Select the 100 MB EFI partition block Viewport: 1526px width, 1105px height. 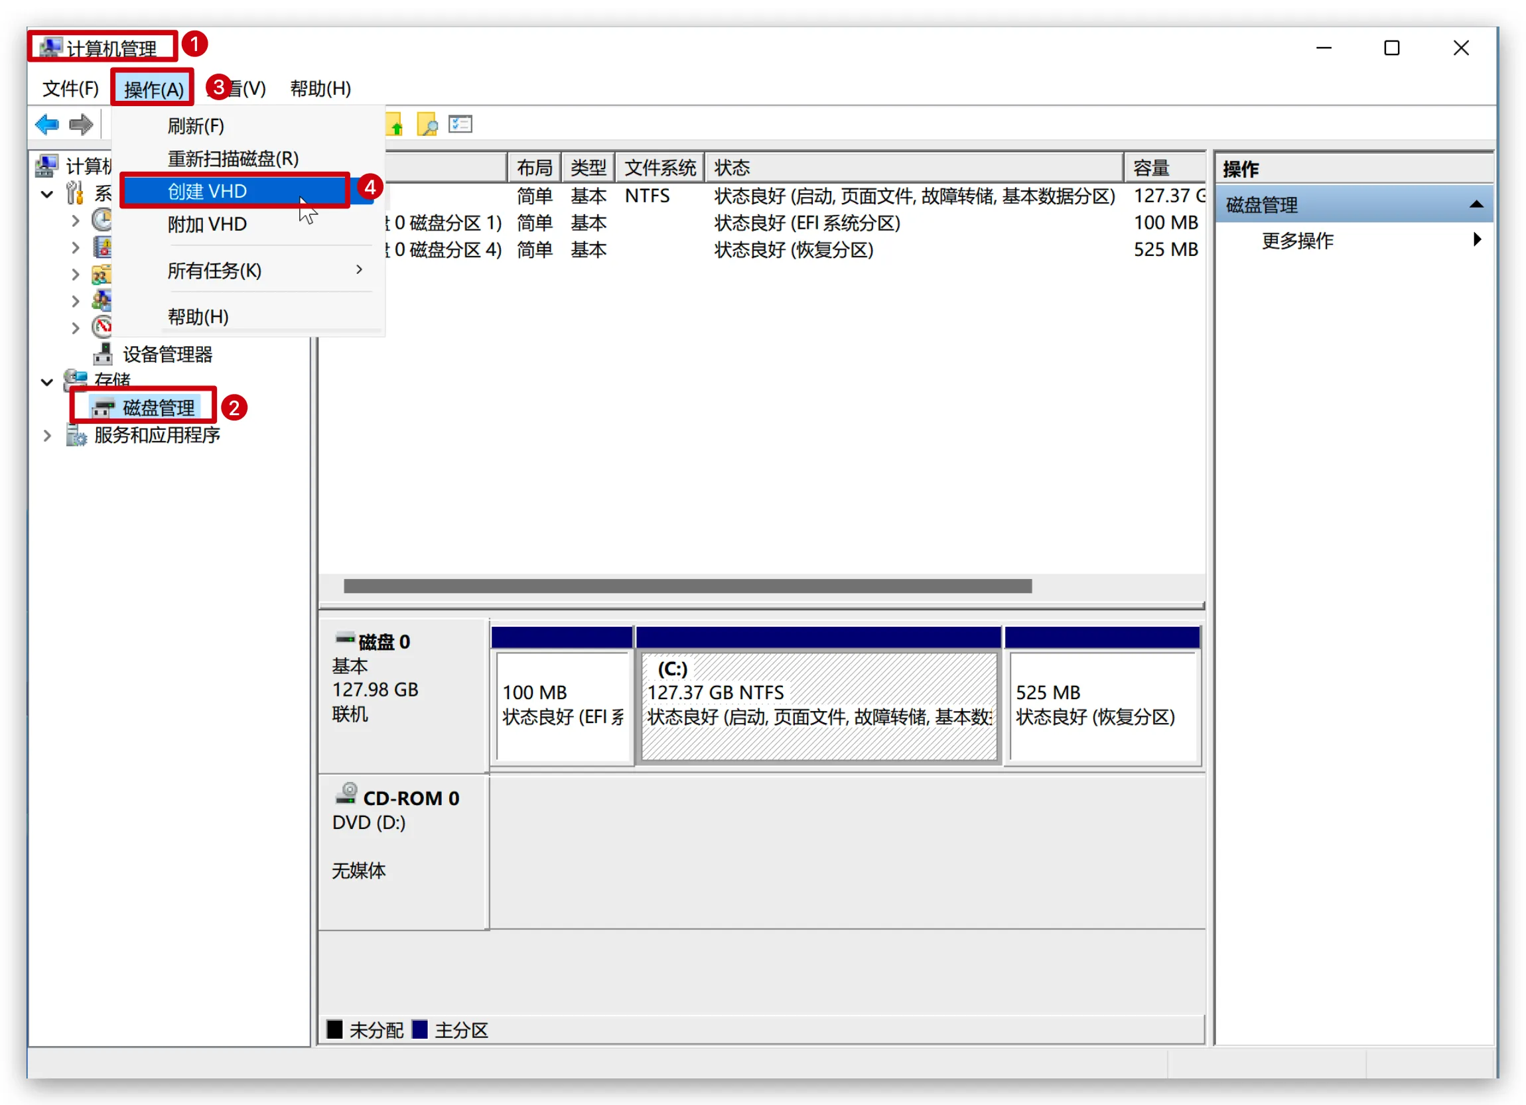pyautogui.click(x=563, y=696)
